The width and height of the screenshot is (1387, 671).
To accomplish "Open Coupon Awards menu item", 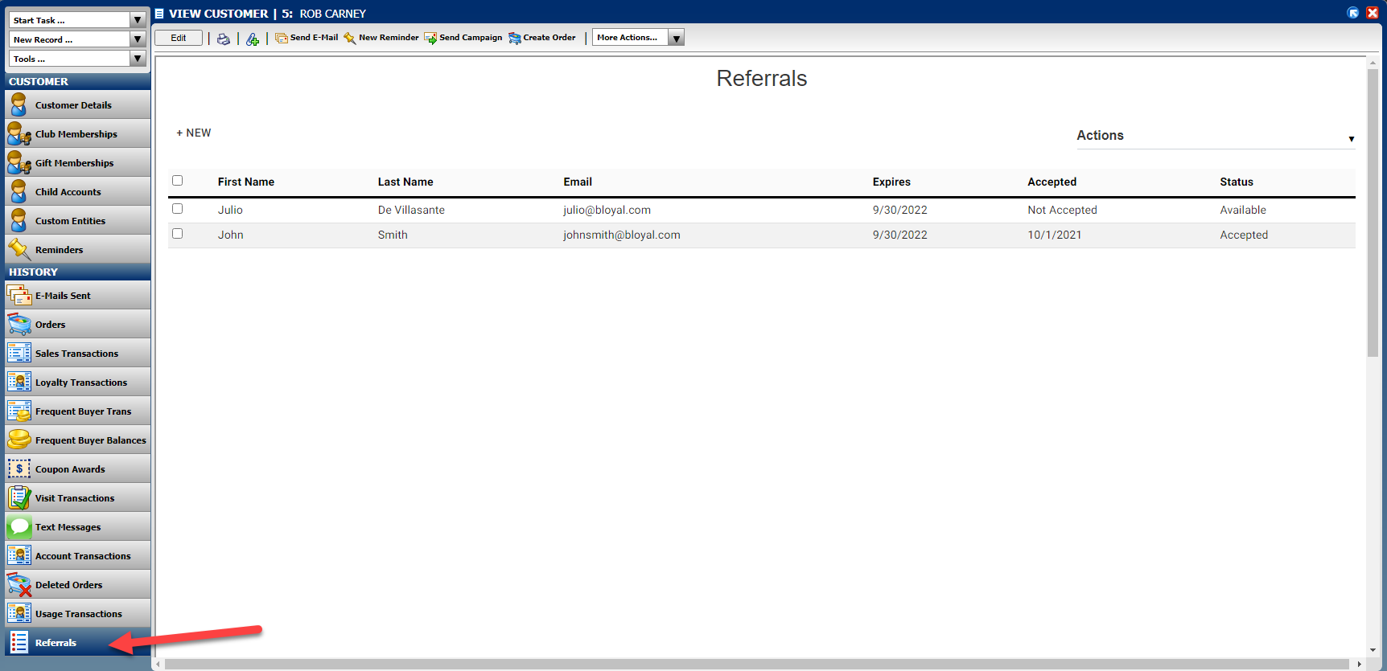I will pos(77,468).
